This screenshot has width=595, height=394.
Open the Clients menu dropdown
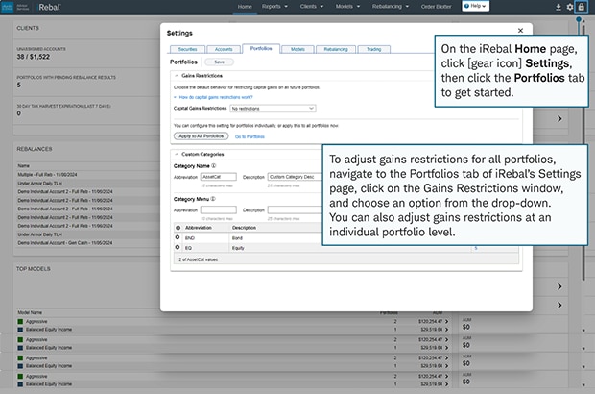point(312,7)
